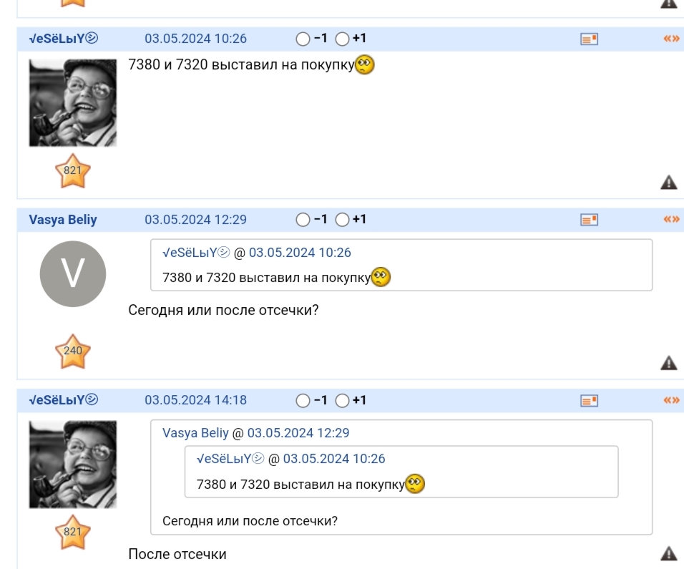The image size is (684, 569).
Task: Click the message card icon in Vasya Beliy's post header
Action: [x=589, y=220]
